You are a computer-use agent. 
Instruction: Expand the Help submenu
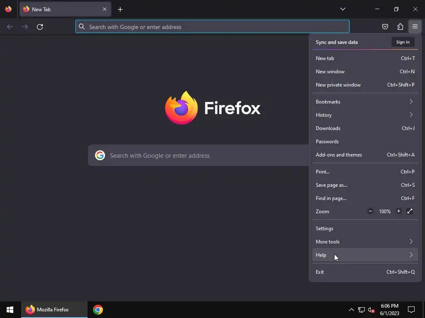[365, 255]
